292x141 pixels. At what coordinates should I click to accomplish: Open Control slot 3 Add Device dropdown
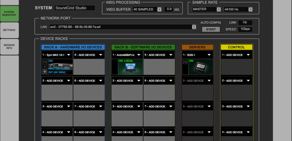click(x=237, y=106)
